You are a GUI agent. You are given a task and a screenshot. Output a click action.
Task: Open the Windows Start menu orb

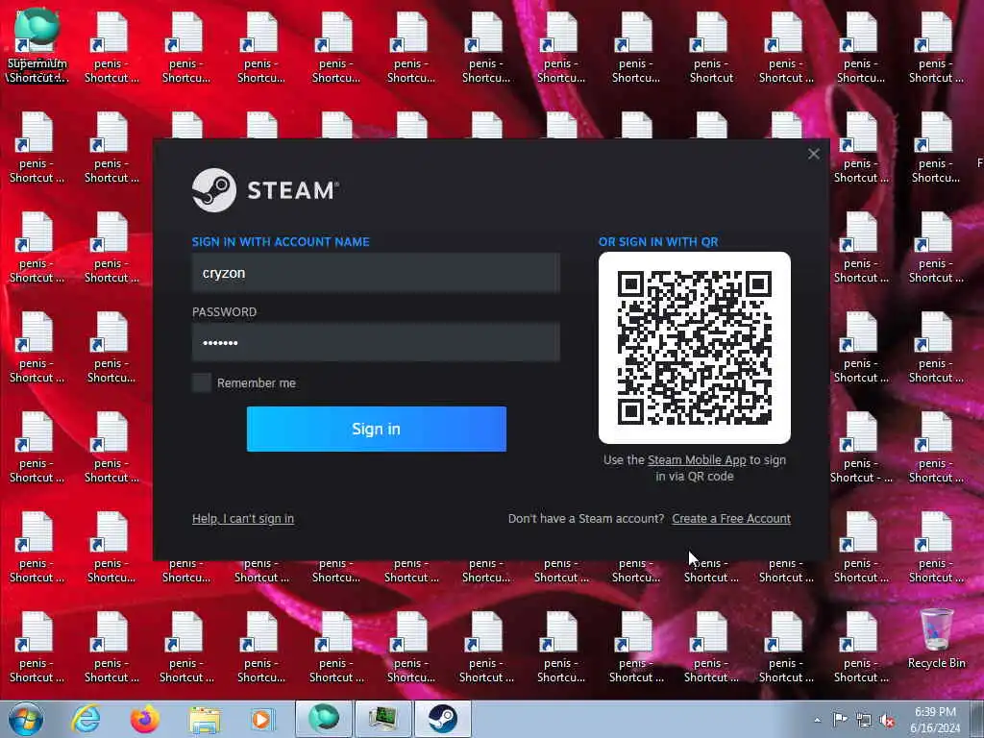[x=26, y=719]
